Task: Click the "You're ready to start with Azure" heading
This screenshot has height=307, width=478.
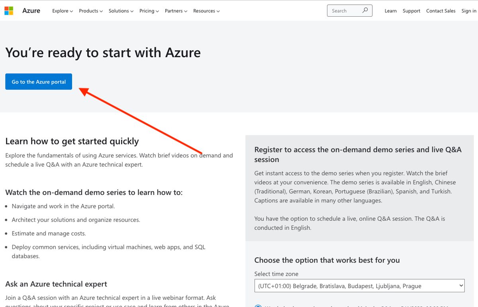Action: (103, 52)
